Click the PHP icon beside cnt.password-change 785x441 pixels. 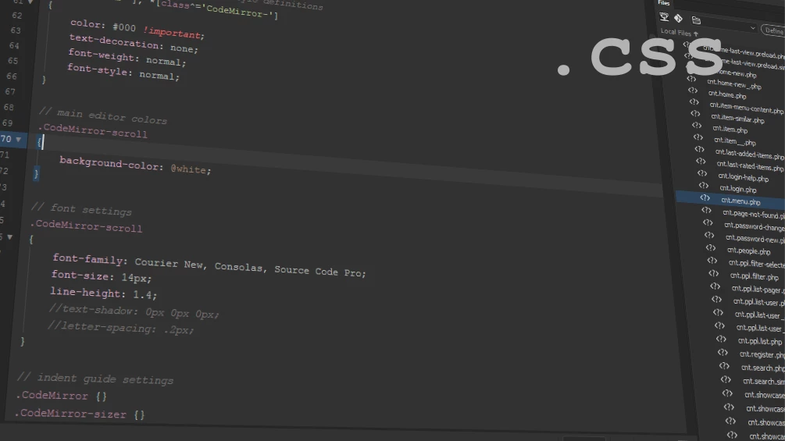tap(708, 222)
